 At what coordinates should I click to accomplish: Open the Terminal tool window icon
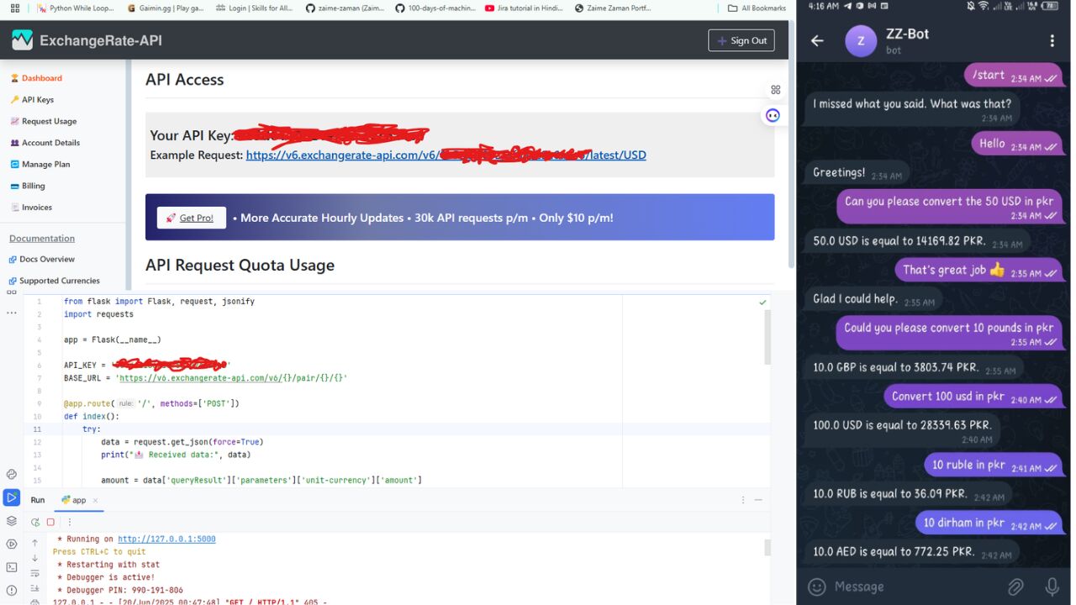point(12,567)
